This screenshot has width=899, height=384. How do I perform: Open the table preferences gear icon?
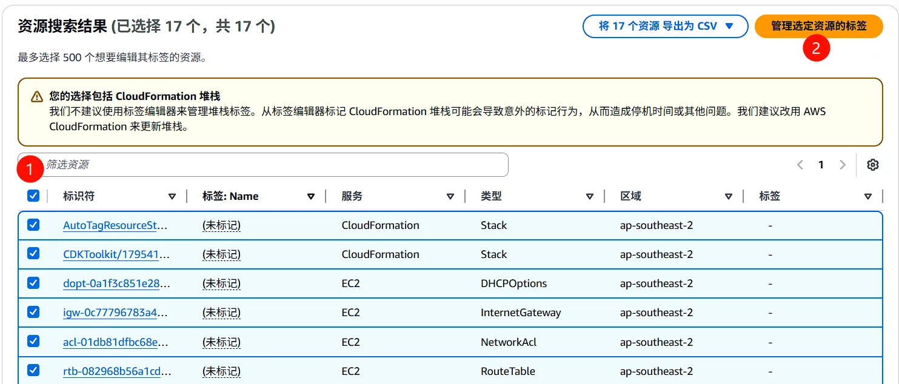pos(872,165)
